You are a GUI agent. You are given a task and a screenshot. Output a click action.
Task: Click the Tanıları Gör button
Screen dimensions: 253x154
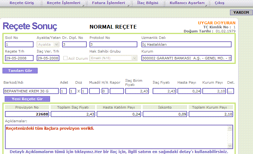pyautogui.click(x=20, y=71)
